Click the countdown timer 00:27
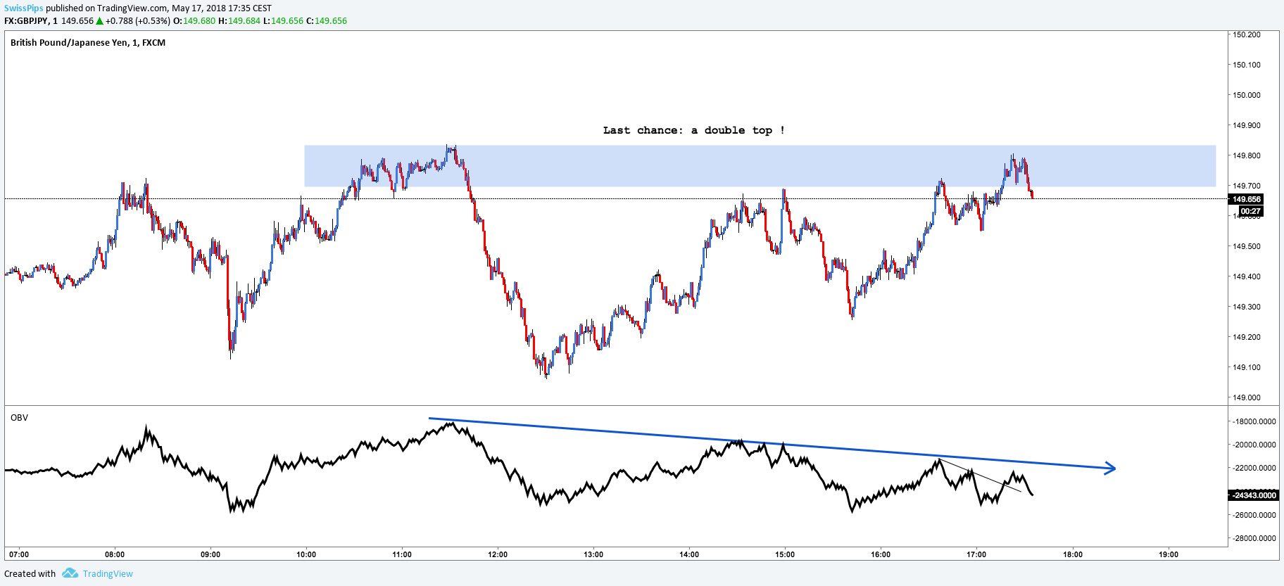Image resolution: width=1284 pixels, height=586 pixels. 1250,211
